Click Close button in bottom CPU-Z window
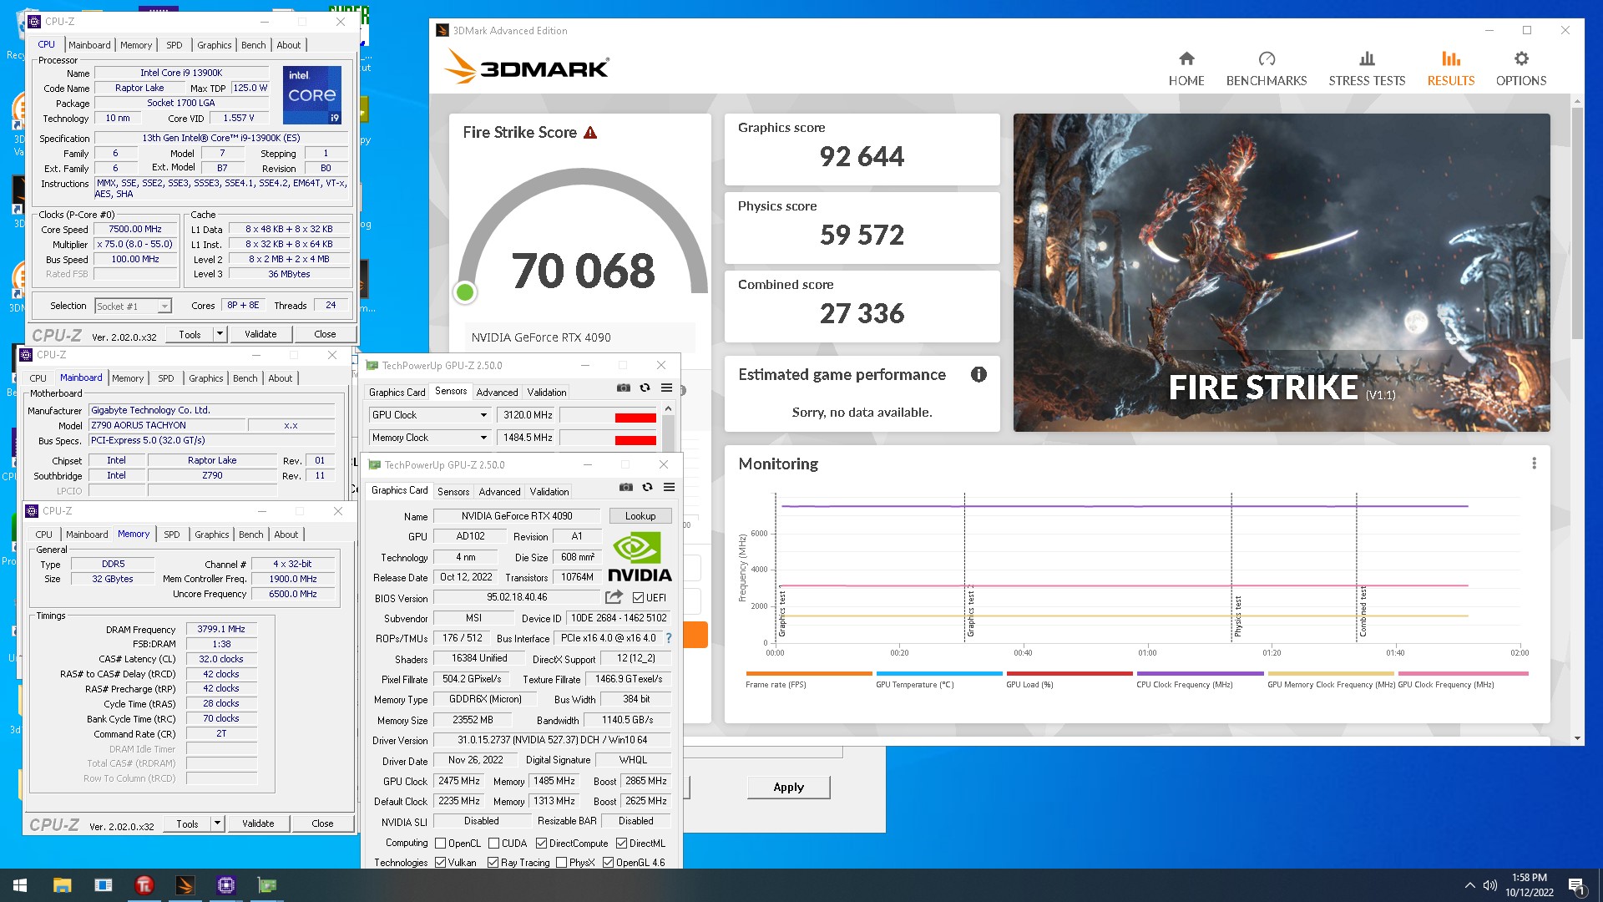The image size is (1603, 902). point(322,823)
